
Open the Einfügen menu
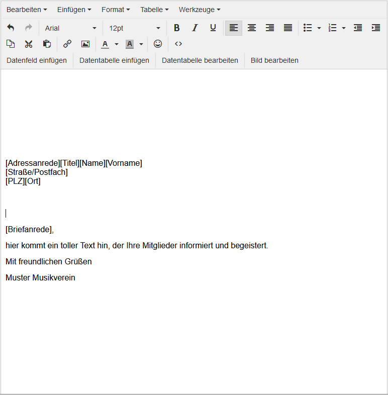tap(74, 10)
